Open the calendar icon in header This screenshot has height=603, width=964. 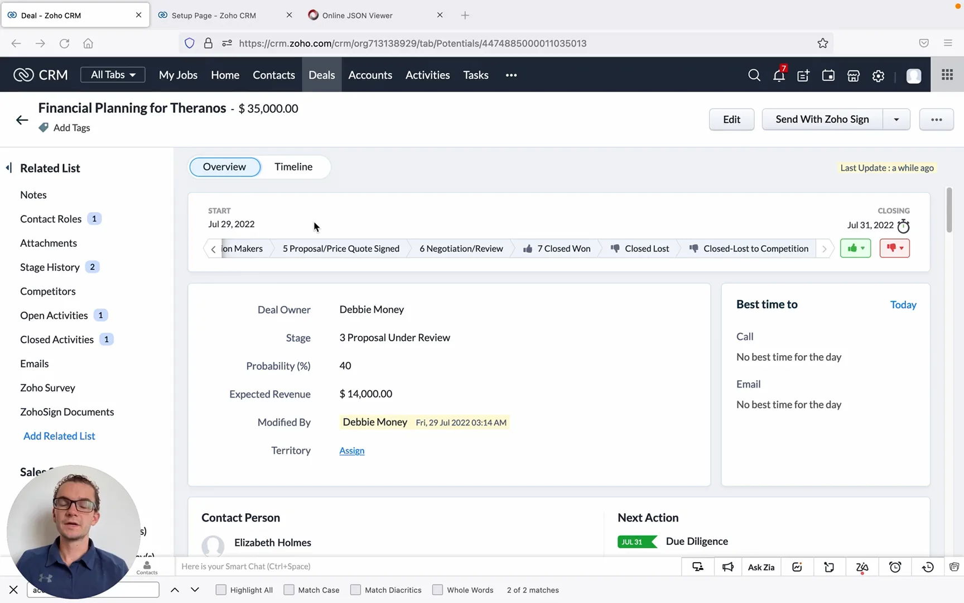point(828,75)
